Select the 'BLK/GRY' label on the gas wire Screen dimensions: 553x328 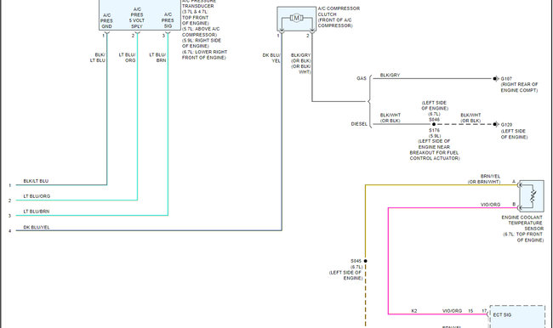390,75
